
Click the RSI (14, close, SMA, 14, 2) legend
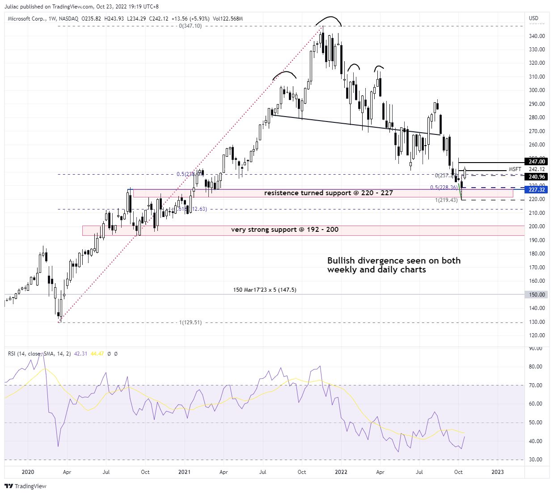[39, 354]
